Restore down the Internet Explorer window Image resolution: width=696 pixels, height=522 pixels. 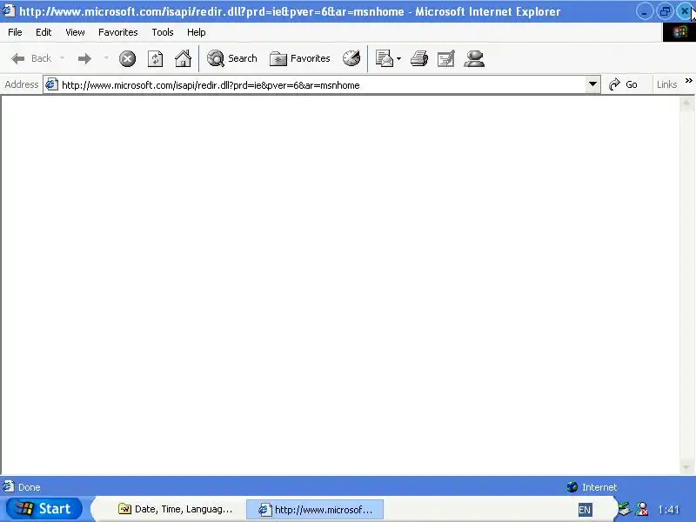pos(665,11)
